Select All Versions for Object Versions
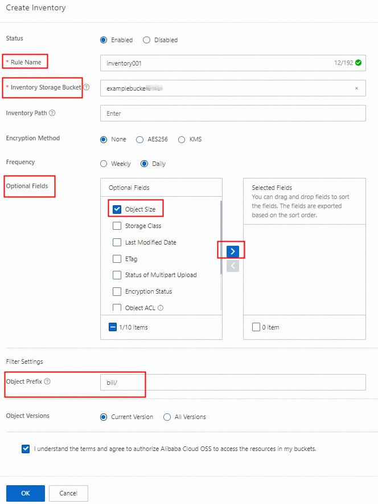Screen dimensions: 378x504 tap(168, 417)
